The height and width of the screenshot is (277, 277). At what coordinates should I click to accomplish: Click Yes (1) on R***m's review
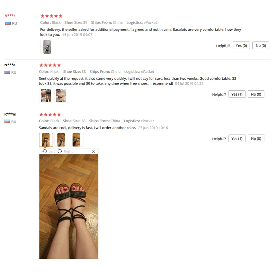click(x=237, y=138)
